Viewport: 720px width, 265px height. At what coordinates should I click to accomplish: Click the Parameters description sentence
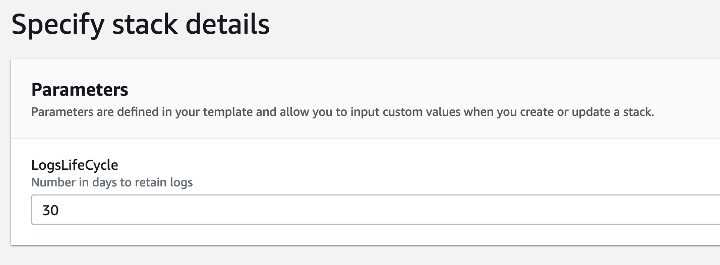(x=342, y=112)
